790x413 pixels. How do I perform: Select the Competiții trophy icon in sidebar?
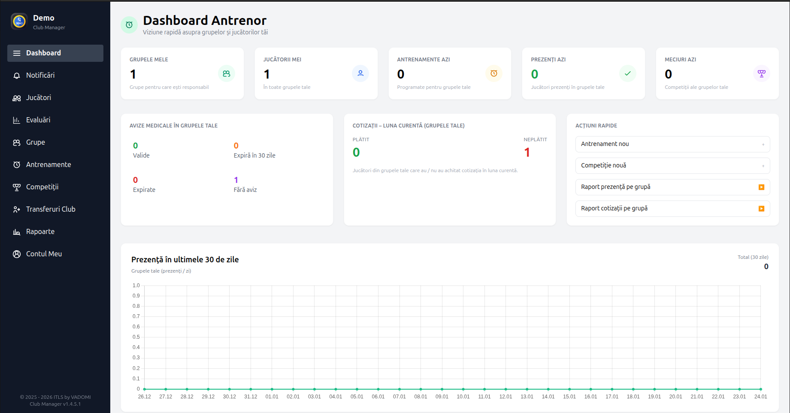17,187
